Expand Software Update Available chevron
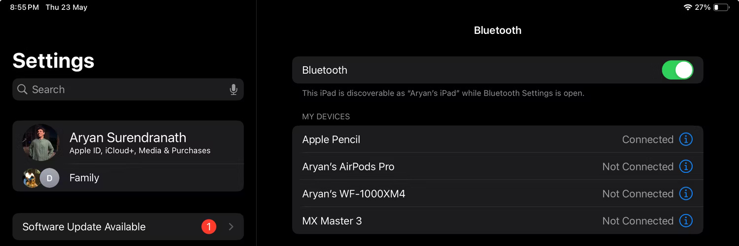The height and width of the screenshot is (246, 739). [x=231, y=227]
